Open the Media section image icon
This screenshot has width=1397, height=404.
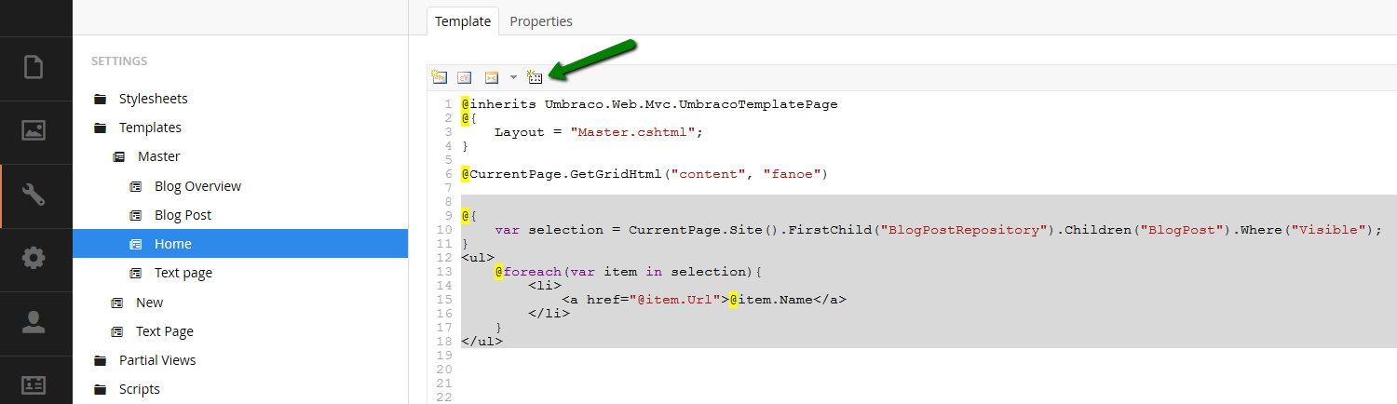click(x=34, y=131)
